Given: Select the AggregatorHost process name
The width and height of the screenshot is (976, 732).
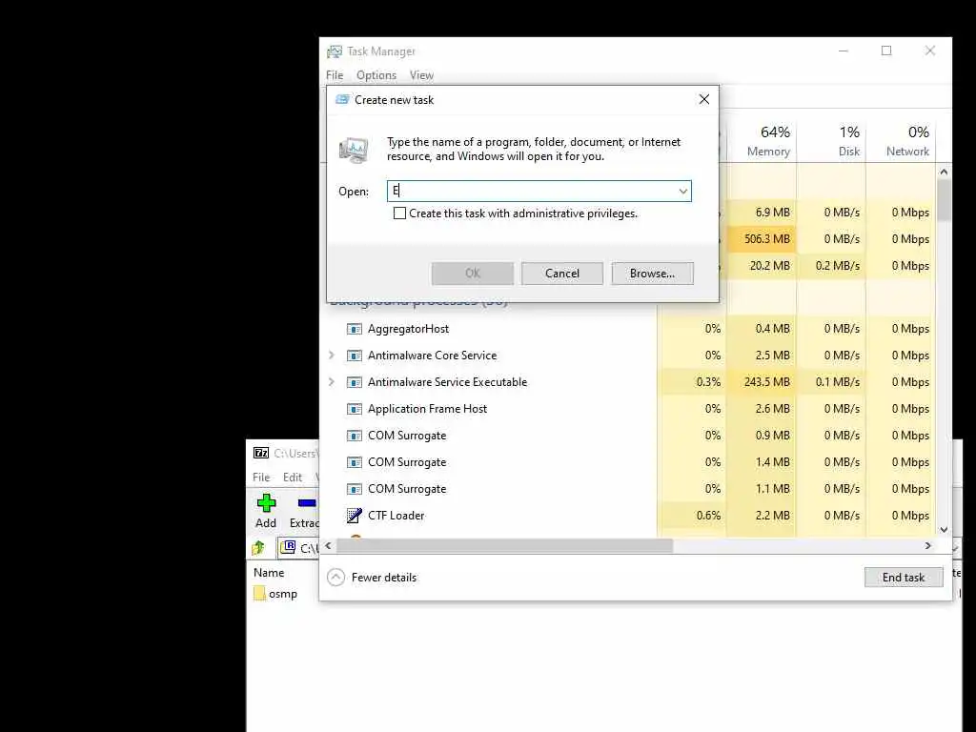Looking at the screenshot, I should 408,329.
